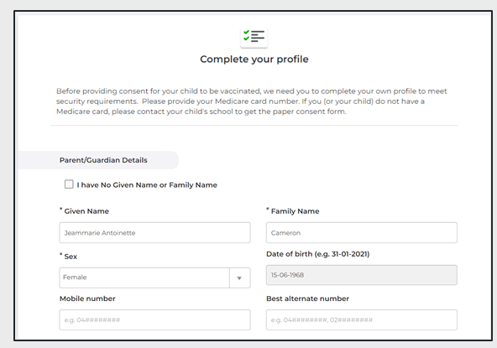497x348 pixels.
Task: Click the Best alternate number label
Action: (307, 299)
